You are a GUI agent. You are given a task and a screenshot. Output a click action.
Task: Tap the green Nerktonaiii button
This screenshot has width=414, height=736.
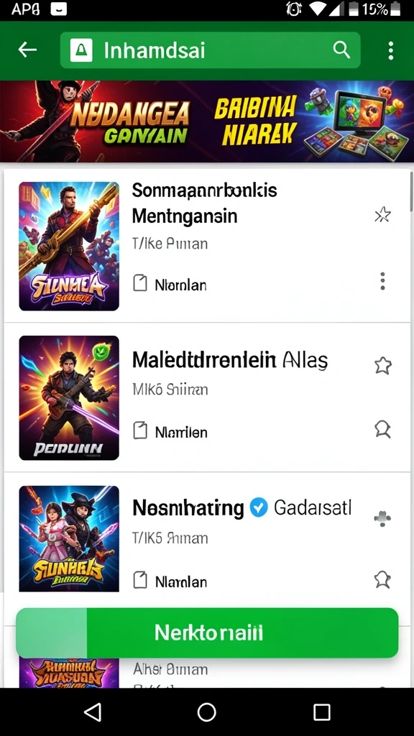point(207,632)
